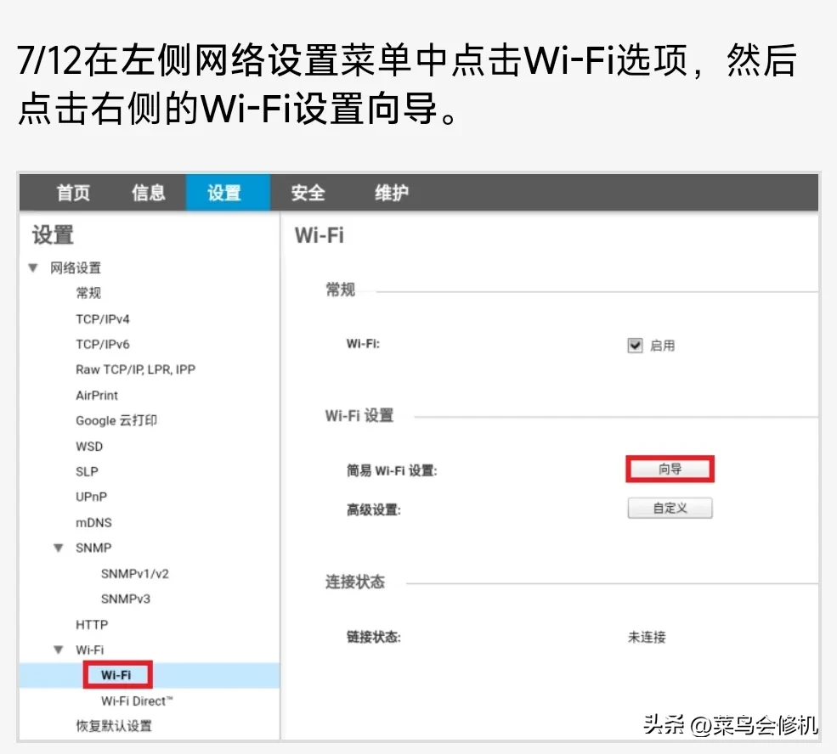
Task: Select SLP in the sidebar
Action: (87, 471)
